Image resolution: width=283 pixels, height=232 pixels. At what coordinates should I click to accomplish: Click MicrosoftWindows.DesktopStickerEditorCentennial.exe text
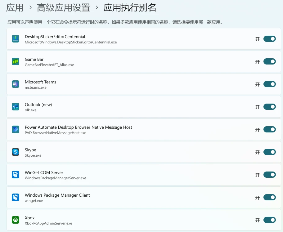pos(71,42)
